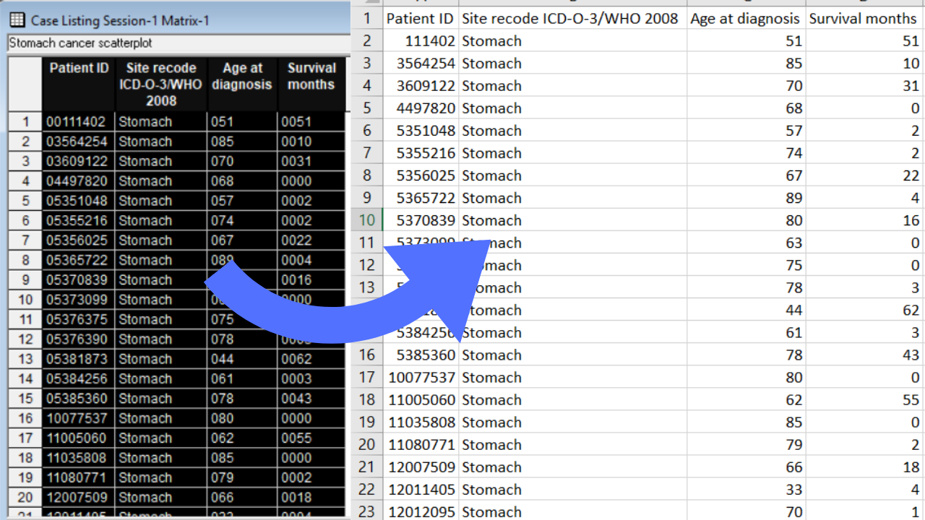
Task: Click age value 051 in Case Listing
Action: [242, 121]
